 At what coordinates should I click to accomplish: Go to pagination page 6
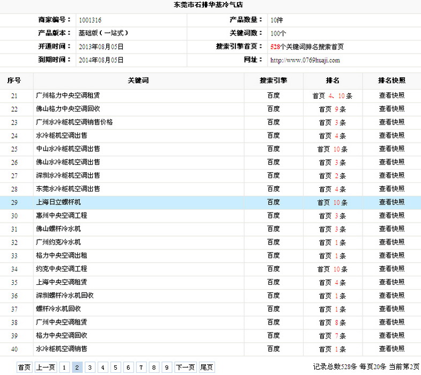128,367
